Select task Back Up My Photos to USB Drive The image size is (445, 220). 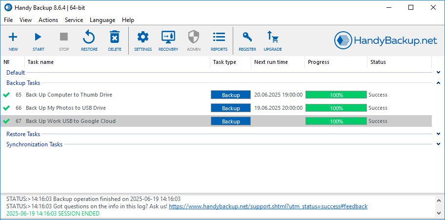pos(66,108)
